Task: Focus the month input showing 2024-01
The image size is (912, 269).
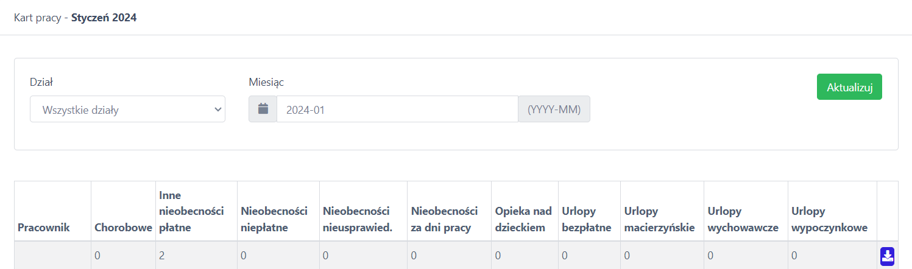Action: tap(398, 109)
